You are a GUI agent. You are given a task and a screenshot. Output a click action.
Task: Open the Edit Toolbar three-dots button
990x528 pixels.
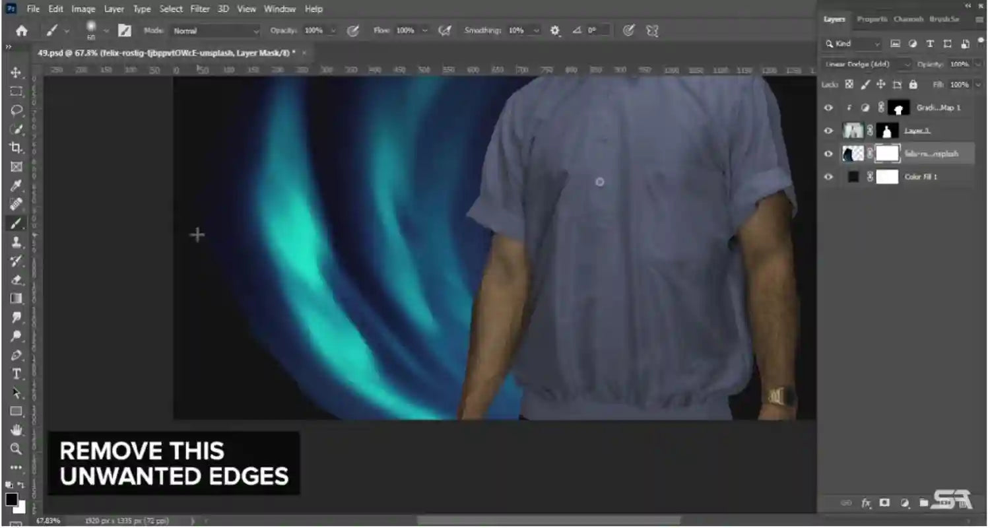coord(16,467)
